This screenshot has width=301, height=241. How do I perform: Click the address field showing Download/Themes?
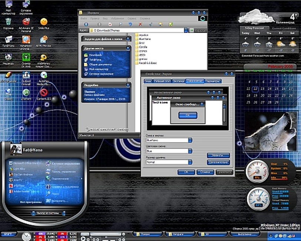[137, 30]
